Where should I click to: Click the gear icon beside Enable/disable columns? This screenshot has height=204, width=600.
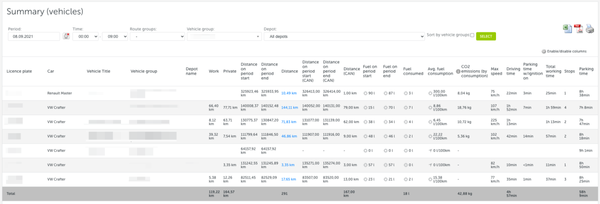tap(544, 51)
